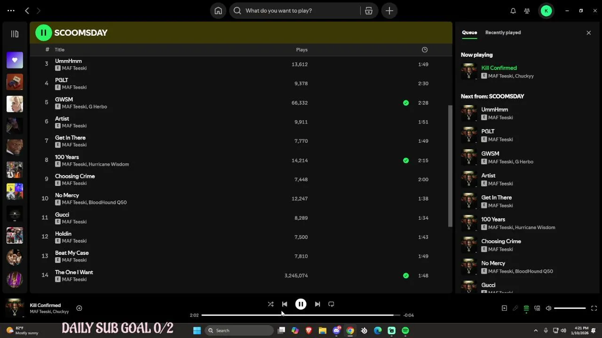This screenshot has height=338, width=602.
Task: Enter full screen mode
Action: [x=594, y=308]
